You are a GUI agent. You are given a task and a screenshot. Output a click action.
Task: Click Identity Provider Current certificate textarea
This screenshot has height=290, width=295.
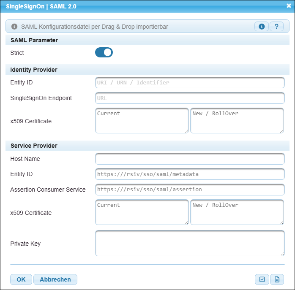(142, 121)
